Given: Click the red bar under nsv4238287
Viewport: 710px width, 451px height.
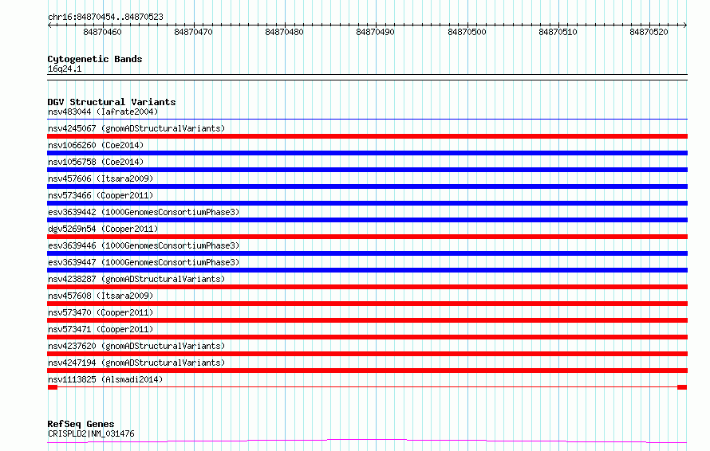Looking at the screenshot, I should (x=367, y=287).
